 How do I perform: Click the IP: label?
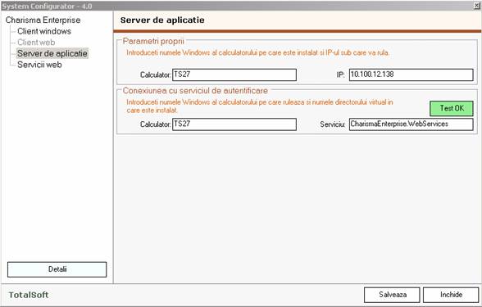(341, 74)
